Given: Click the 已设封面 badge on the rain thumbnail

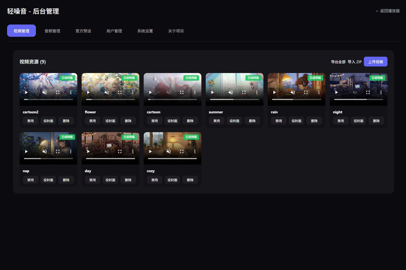Looking at the screenshot, I should (x=315, y=78).
